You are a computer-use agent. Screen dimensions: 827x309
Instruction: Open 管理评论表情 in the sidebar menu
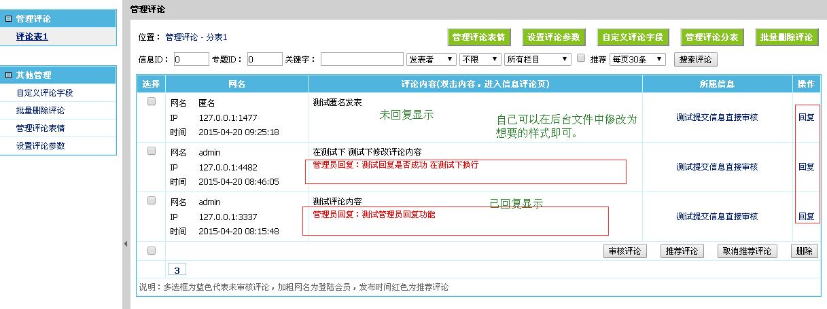coord(40,128)
